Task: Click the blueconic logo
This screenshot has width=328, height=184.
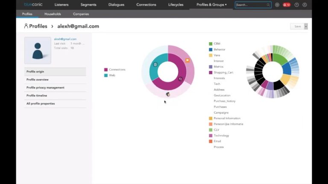Action: (33, 5)
